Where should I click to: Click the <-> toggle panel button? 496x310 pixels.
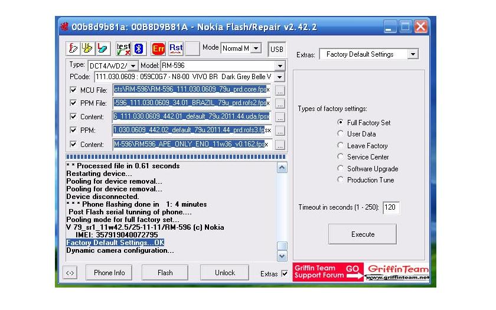(70, 273)
